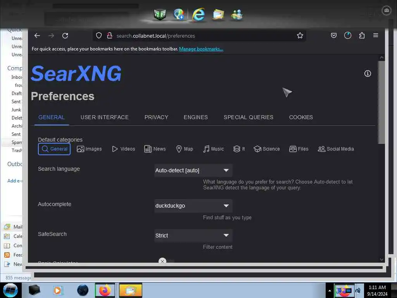This screenshot has height=298, width=397.
Task: Toggle the switch below SafeSearch
Action: (166, 261)
